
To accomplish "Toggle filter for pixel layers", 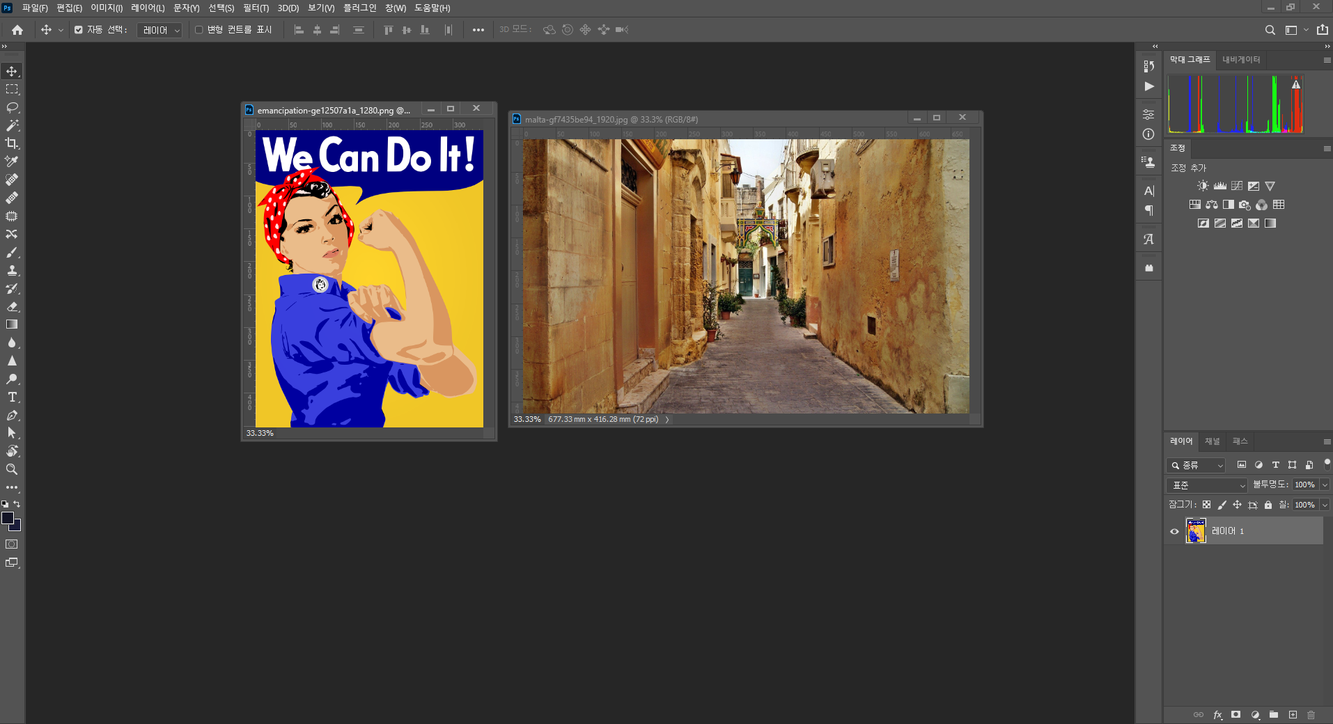I will point(1242,465).
